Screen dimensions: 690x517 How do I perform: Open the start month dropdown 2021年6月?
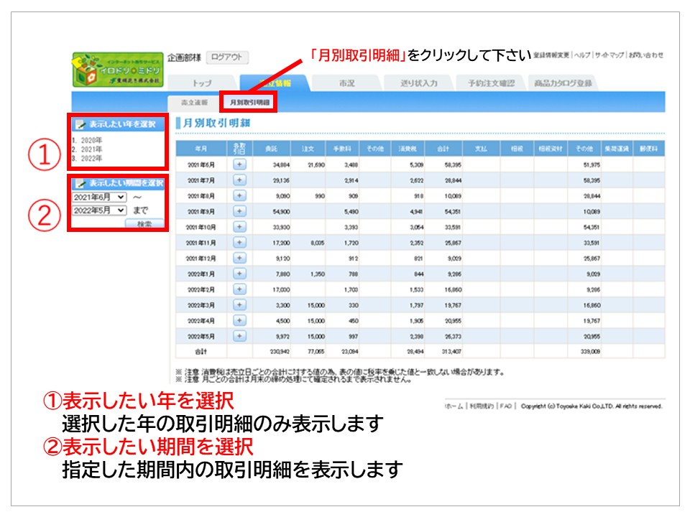click(99, 196)
